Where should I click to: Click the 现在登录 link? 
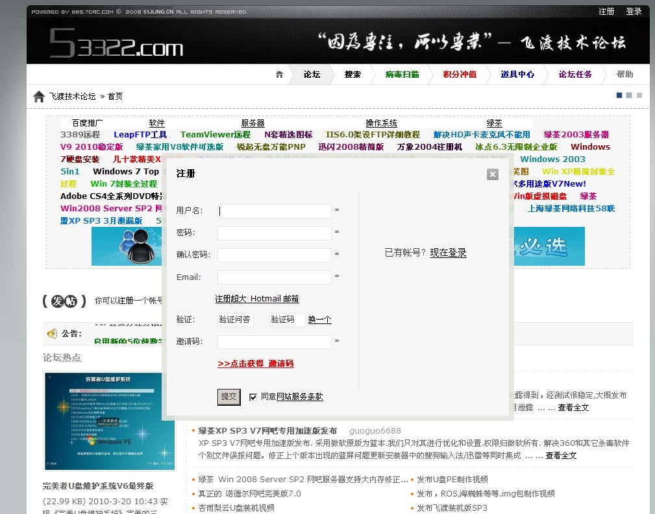[x=448, y=253]
